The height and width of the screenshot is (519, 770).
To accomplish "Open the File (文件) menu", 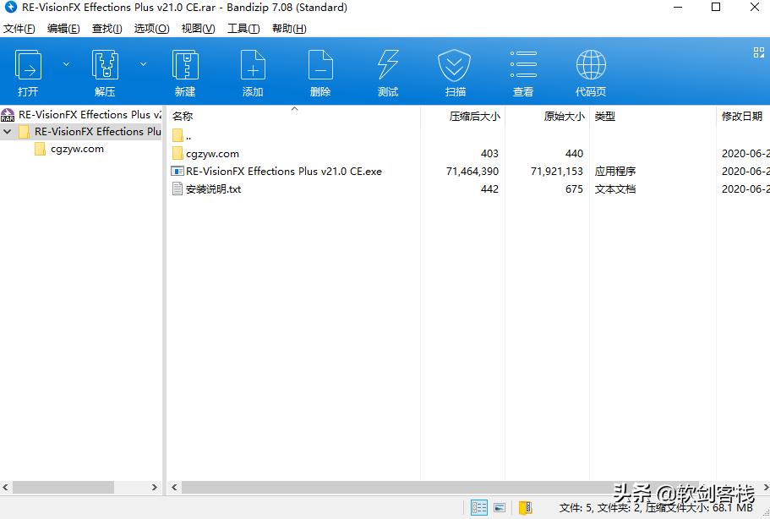I will [19, 28].
